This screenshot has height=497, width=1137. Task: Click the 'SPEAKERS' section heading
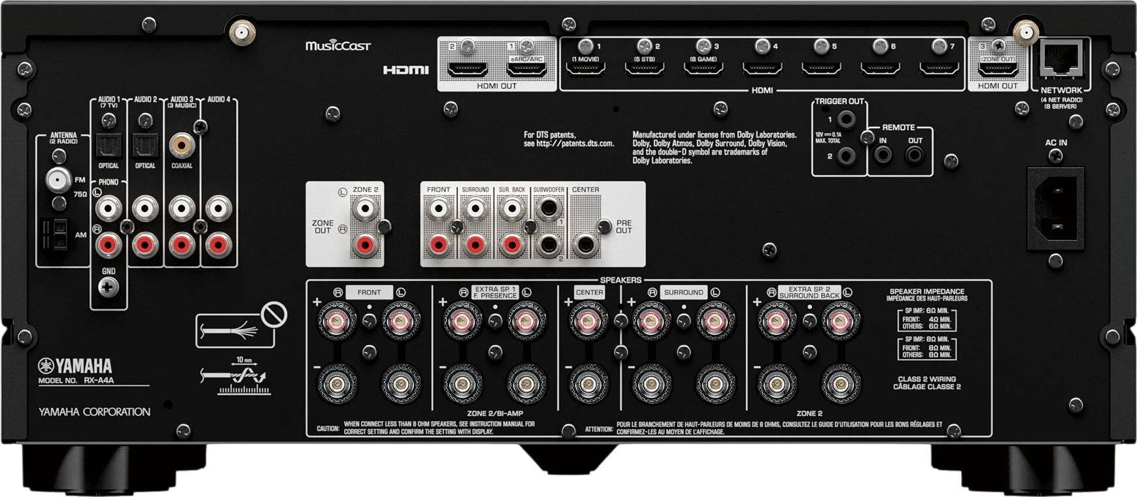pyautogui.click(x=620, y=280)
